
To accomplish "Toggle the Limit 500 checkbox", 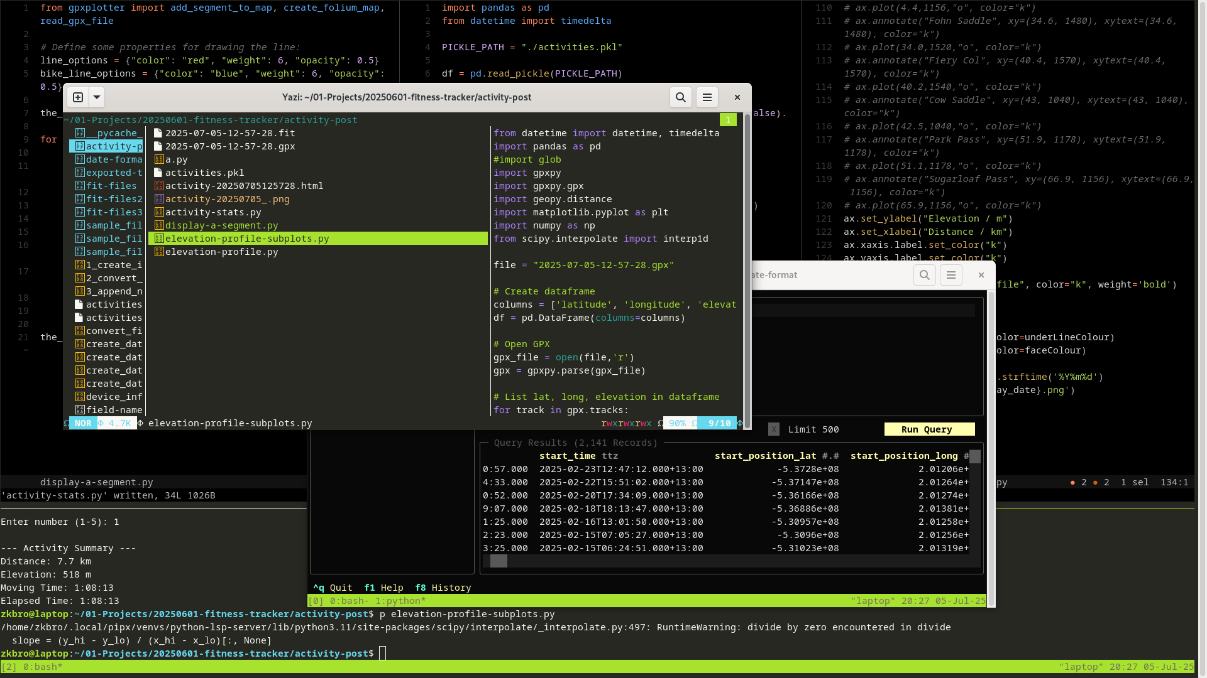I will [x=774, y=429].
